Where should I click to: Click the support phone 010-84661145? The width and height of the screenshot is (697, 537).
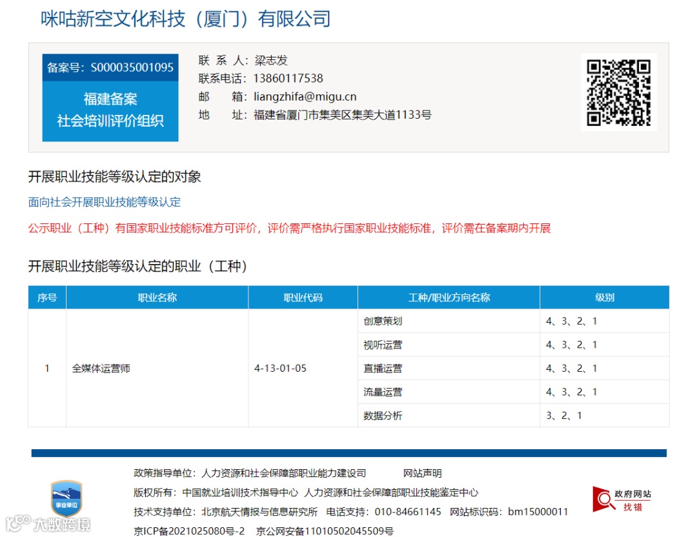click(x=408, y=512)
